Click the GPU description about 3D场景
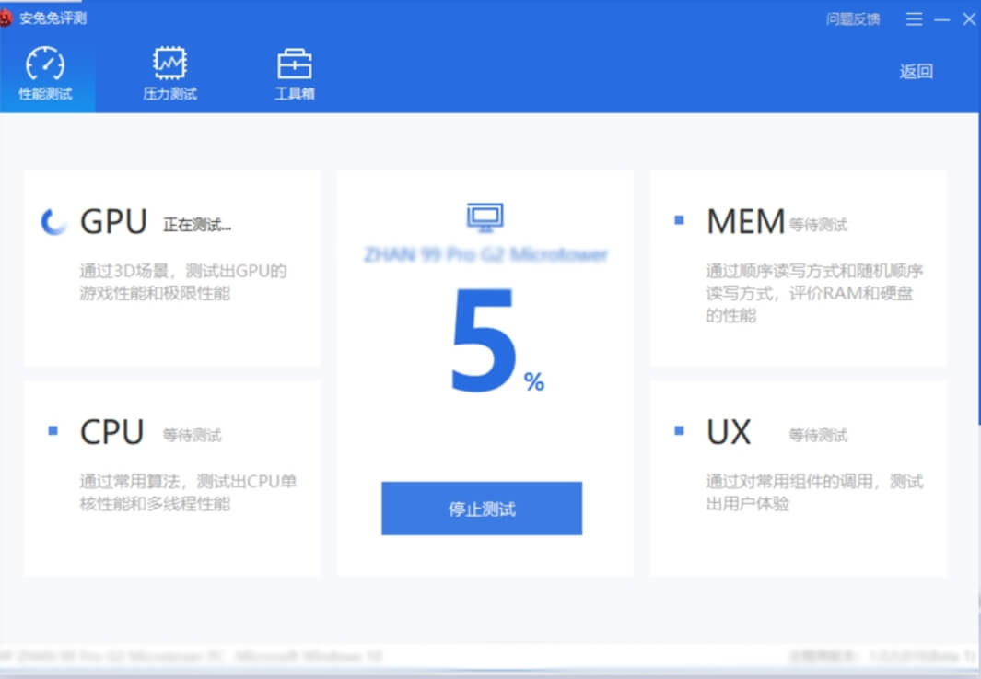 [x=183, y=282]
